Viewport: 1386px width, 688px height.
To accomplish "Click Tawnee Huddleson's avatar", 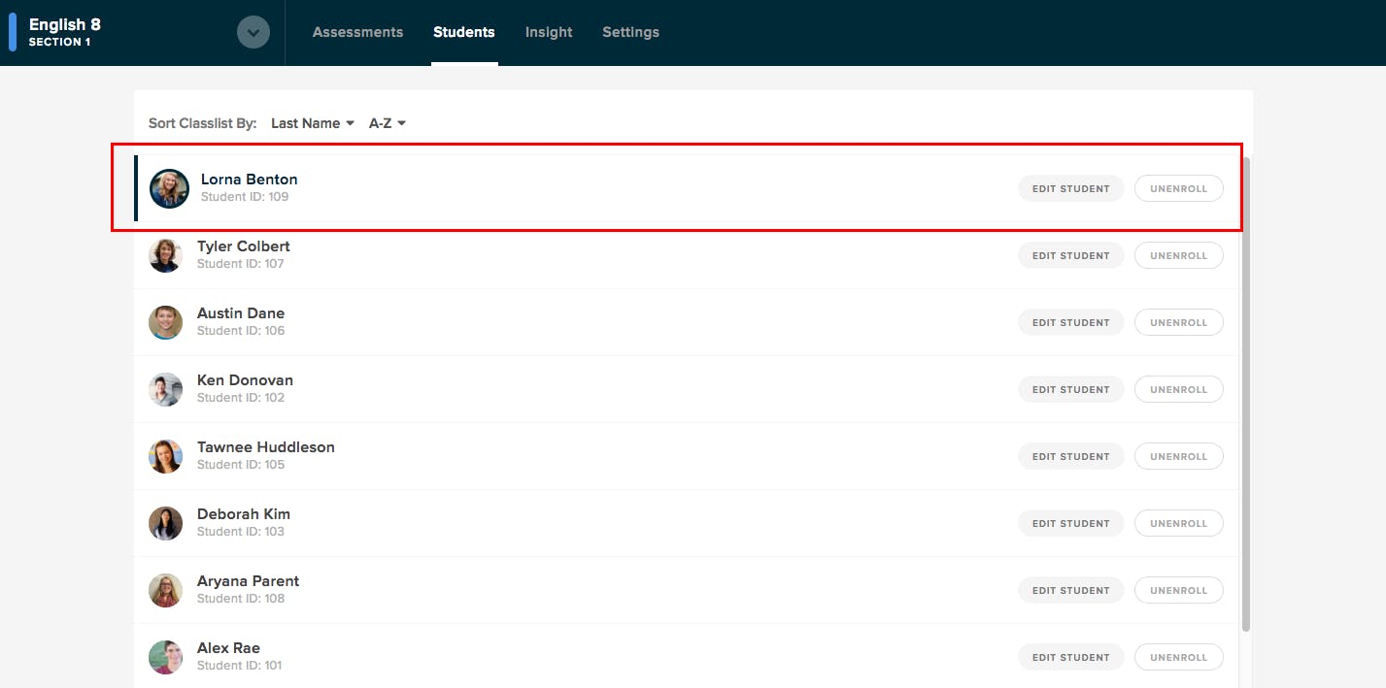I will tap(165, 456).
